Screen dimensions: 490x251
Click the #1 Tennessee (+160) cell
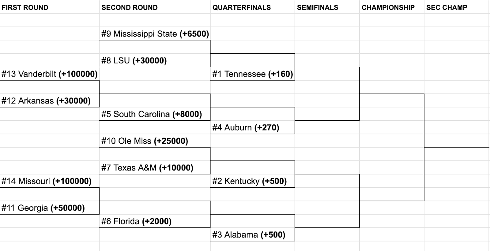(253, 74)
